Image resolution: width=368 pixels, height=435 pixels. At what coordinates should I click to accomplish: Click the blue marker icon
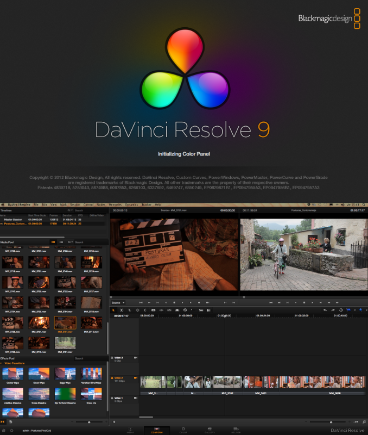pos(361,310)
